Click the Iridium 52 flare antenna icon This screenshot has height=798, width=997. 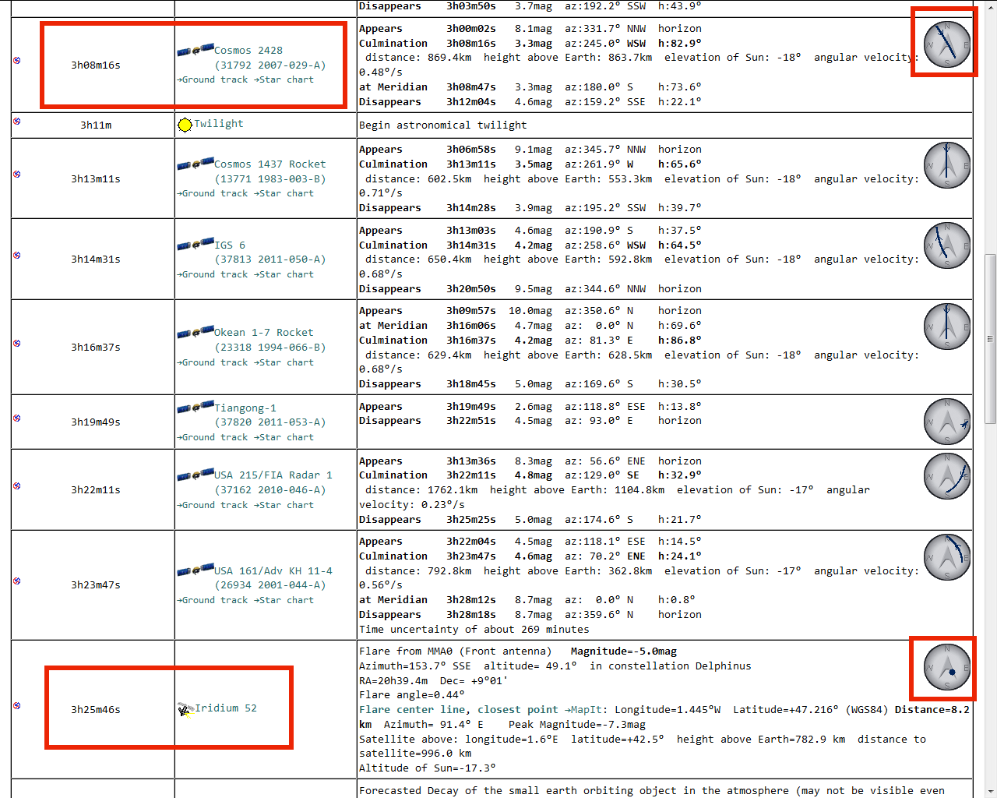185,709
